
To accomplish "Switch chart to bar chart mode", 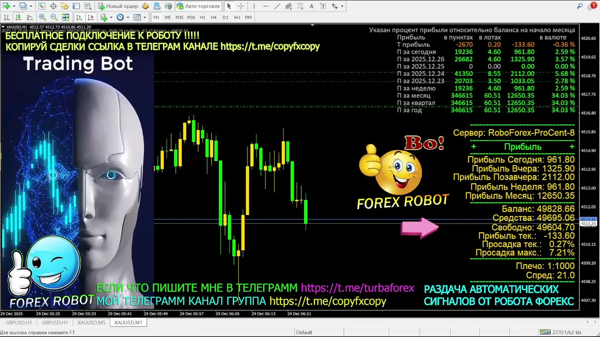I will tap(7, 17).
